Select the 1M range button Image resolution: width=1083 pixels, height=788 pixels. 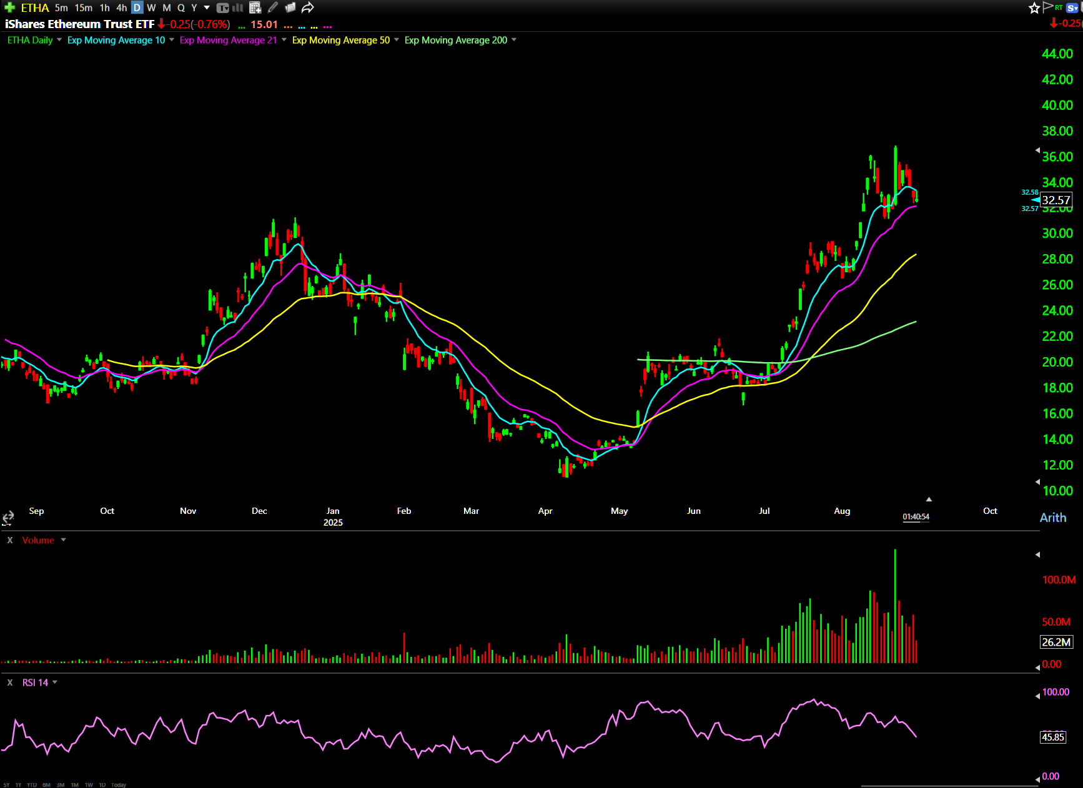(x=75, y=785)
